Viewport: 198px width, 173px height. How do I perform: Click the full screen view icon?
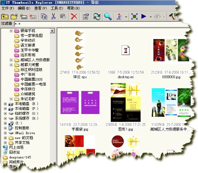pos(134,17)
